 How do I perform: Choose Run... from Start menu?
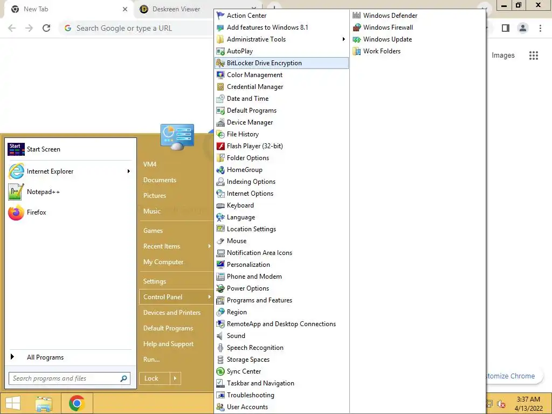(x=151, y=360)
